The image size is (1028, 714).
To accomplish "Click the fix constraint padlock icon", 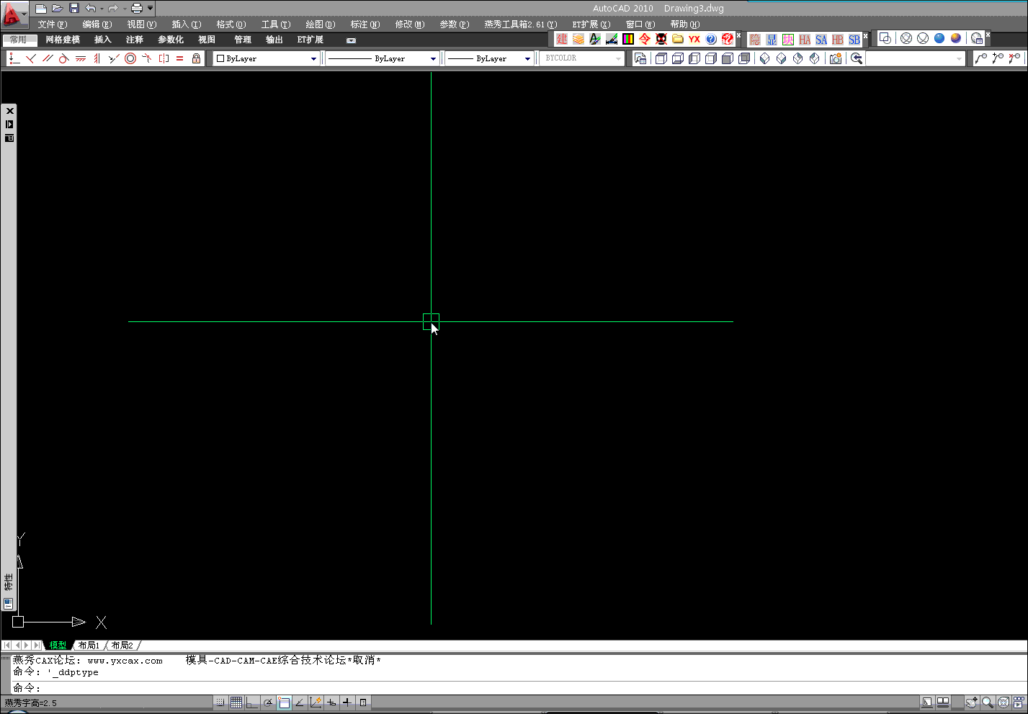I will (196, 58).
